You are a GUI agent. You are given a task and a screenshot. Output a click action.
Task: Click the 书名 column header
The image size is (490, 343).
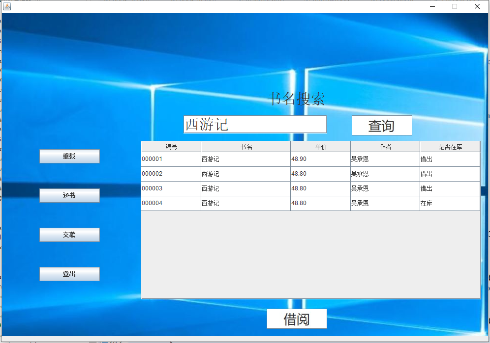[246, 147]
